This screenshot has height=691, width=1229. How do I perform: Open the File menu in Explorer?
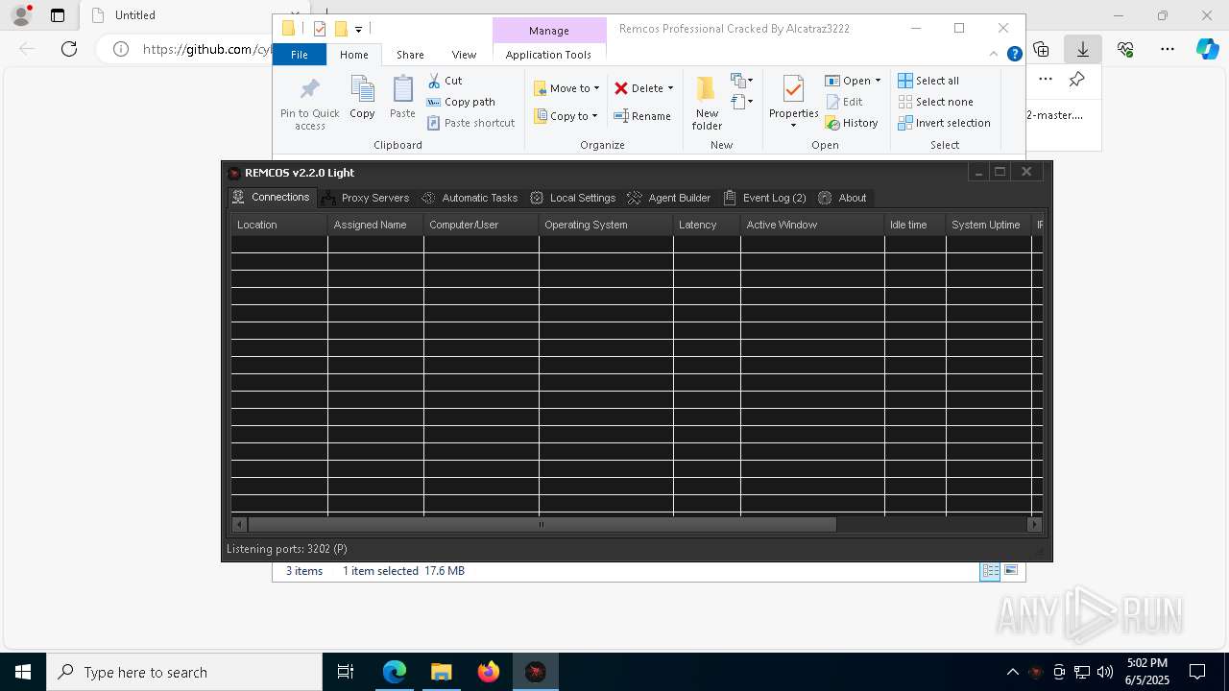(x=300, y=55)
